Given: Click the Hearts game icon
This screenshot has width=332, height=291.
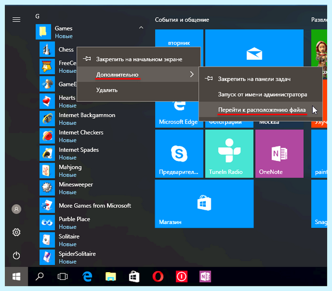Looking at the screenshot, I should [47, 101].
